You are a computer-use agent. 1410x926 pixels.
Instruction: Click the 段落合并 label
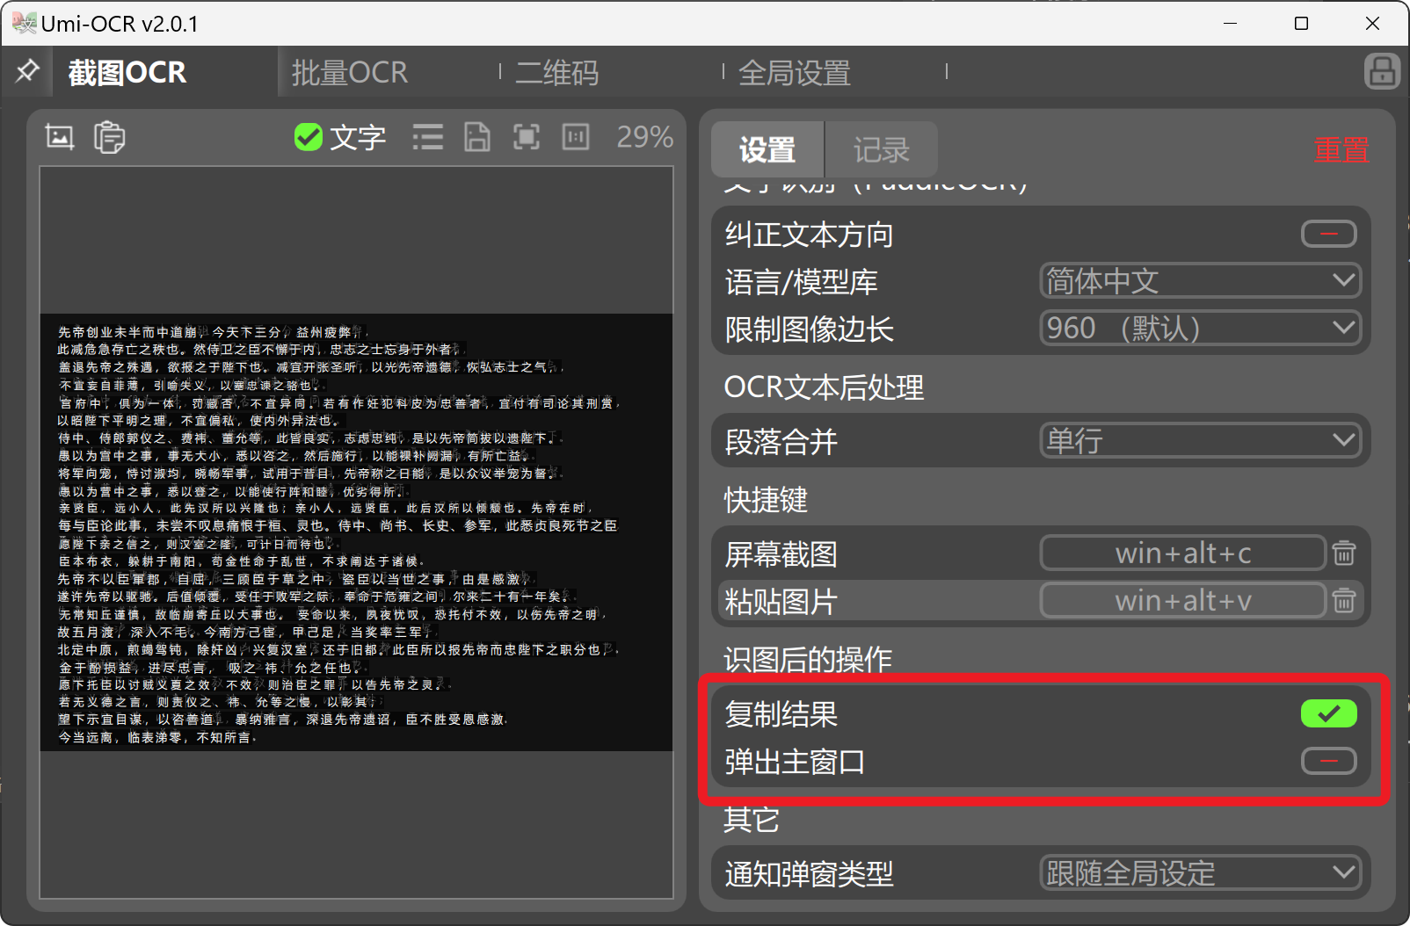(781, 441)
